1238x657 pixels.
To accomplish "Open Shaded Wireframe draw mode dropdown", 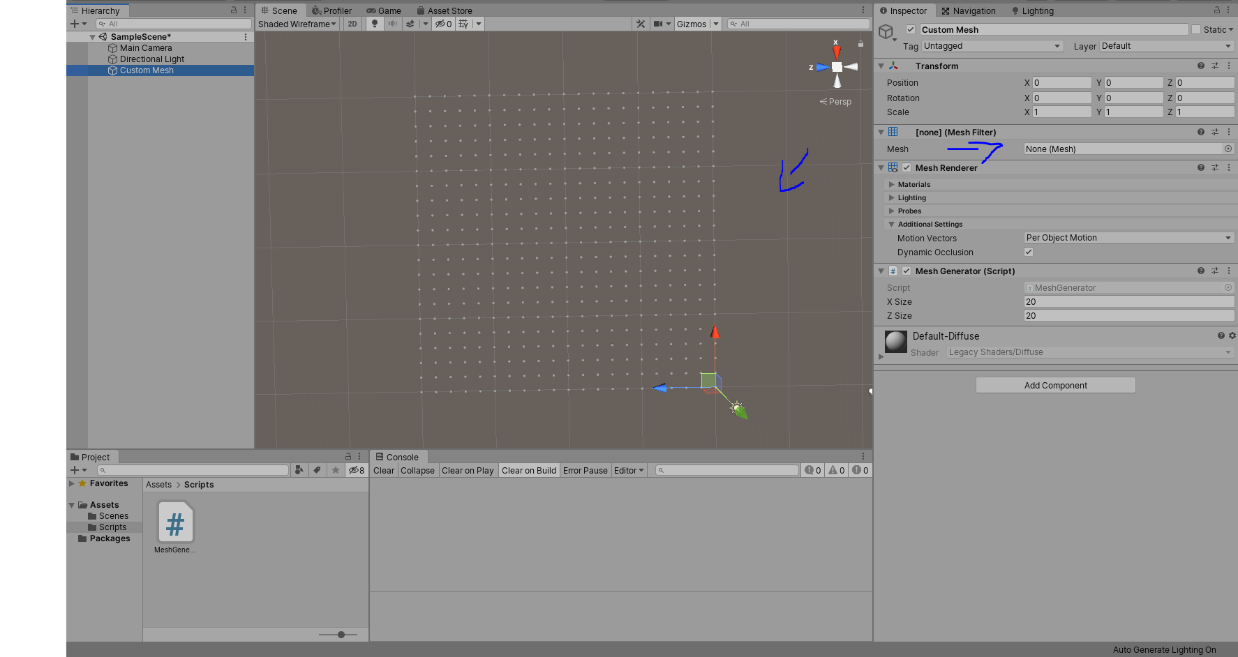I will point(298,24).
